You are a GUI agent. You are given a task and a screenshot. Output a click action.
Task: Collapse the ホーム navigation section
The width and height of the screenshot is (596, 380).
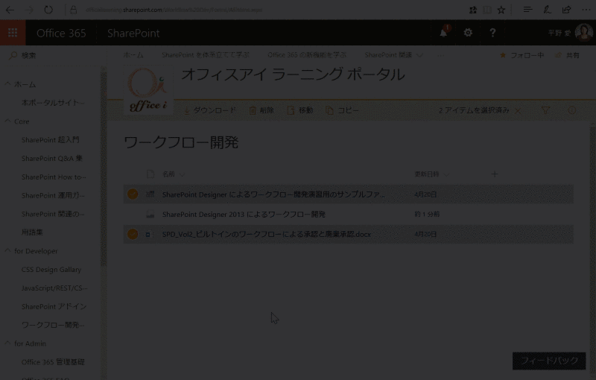pos(7,84)
